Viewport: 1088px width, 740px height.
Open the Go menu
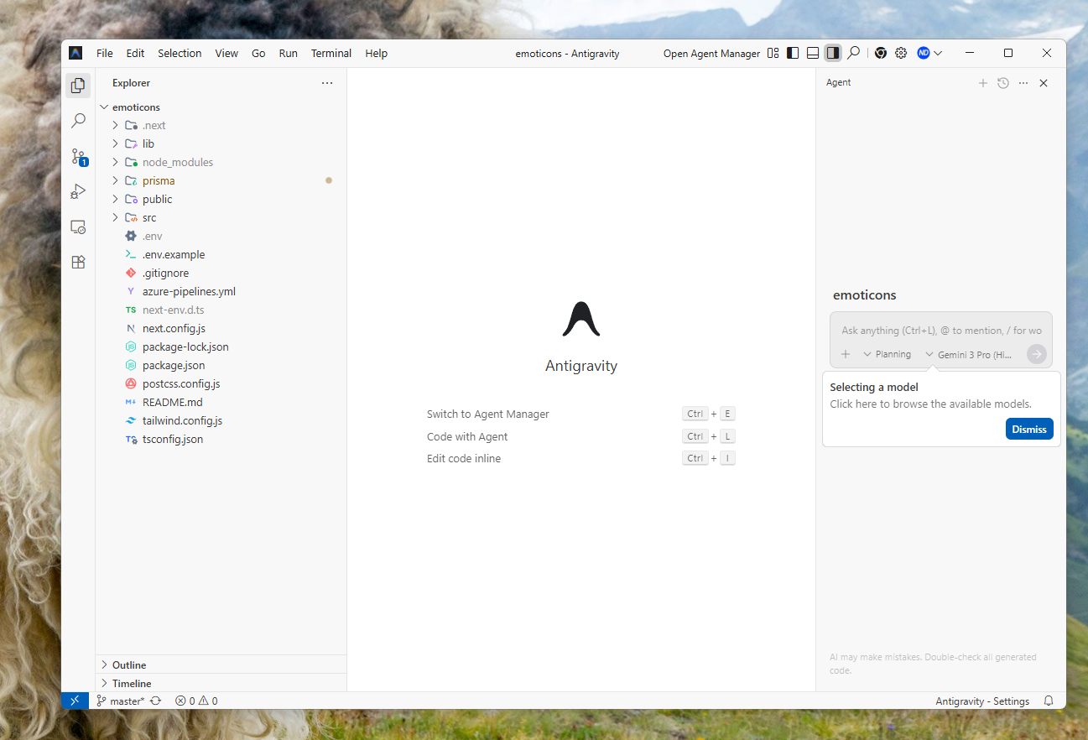tap(258, 53)
